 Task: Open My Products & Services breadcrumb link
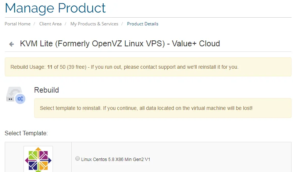coord(94,24)
